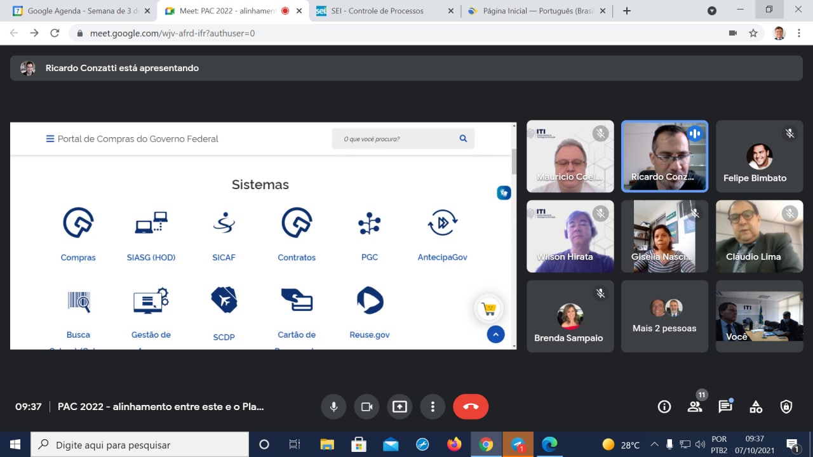This screenshot has height=457, width=813.
Task: Open meeting details info icon
Action: pos(664,407)
